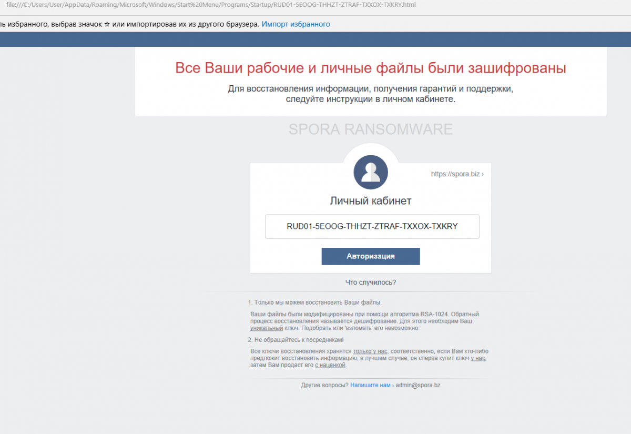The height and width of the screenshot is (434, 631).
Task: Click the admin@spora.bz email text
Action: 418,385
